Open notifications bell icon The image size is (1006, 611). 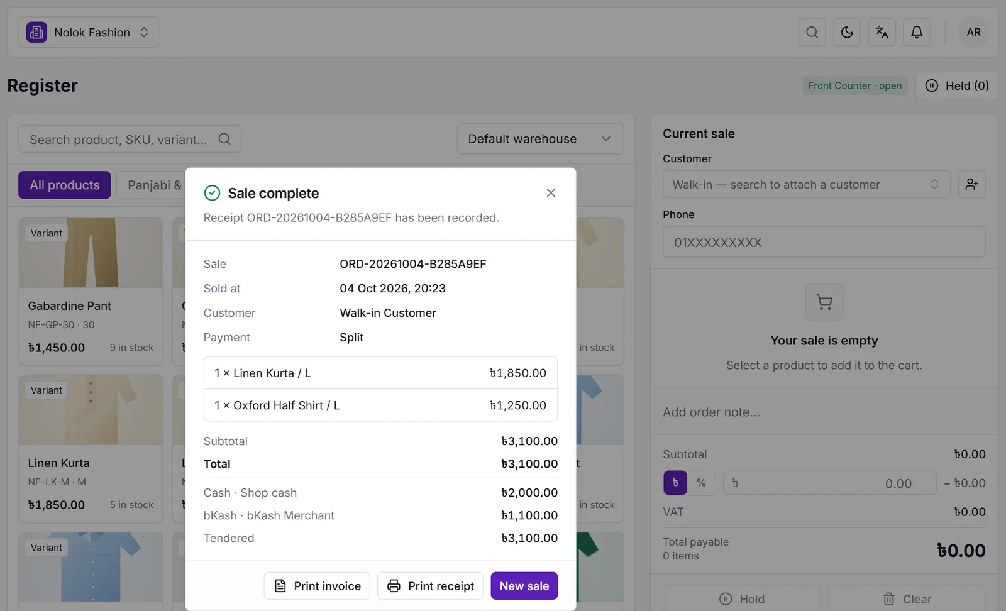917,32
